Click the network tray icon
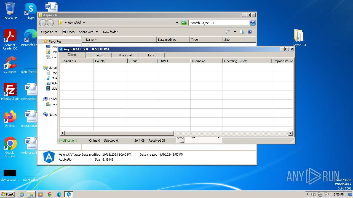The width and height of the screenshot is (353, 198). click(320, 194)
